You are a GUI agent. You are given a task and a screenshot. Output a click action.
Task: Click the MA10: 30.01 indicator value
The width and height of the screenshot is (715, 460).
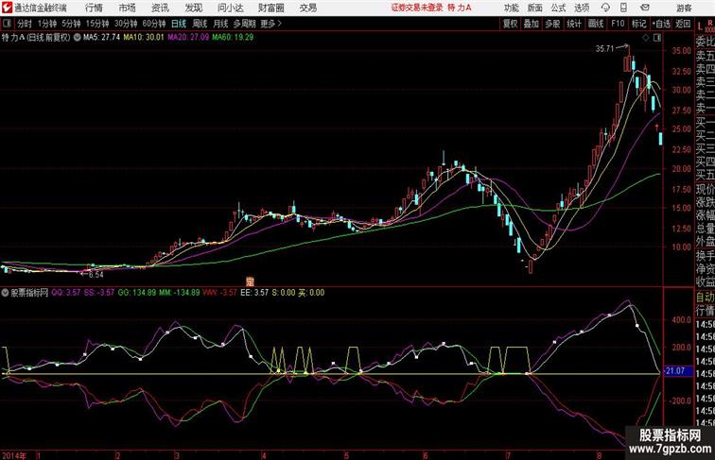click(x=143, y=38)
